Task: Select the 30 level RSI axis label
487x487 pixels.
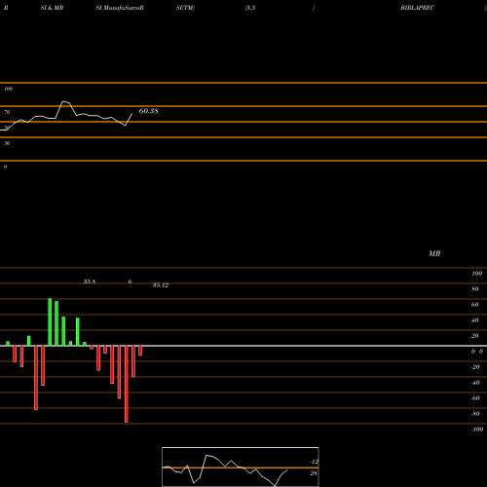Action: (7, 143)
